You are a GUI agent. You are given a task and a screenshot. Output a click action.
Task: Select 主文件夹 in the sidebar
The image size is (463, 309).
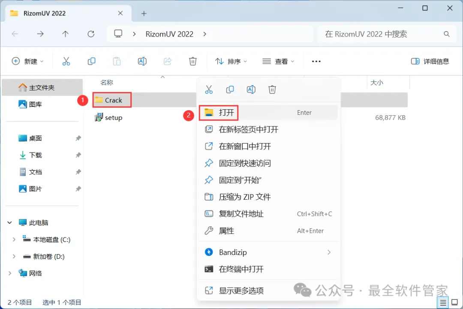[x=42, y=87]
